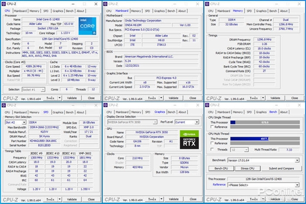Switch to the Memory tab in the Mainboard tab window
Image resolution: width=306 pixels, height=204 pixels.
(136, 11)
